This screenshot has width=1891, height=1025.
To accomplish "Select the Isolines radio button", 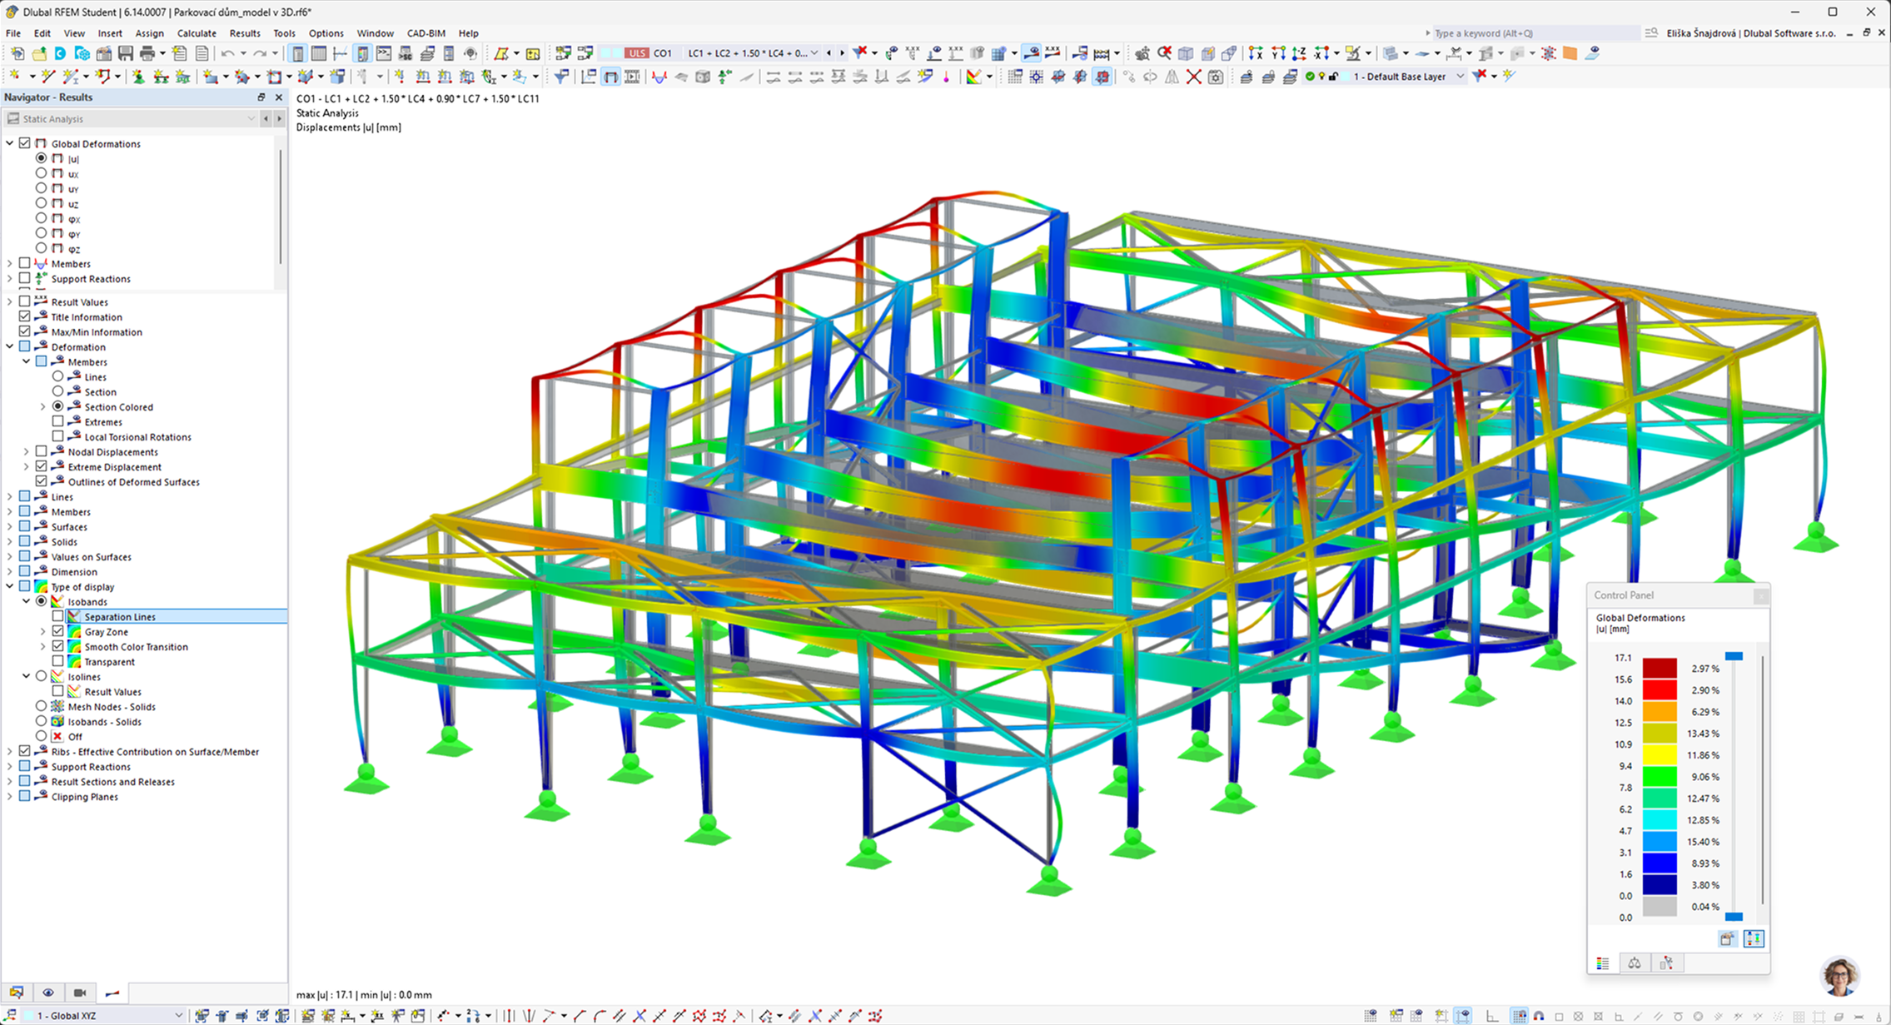I will [41, 676].
